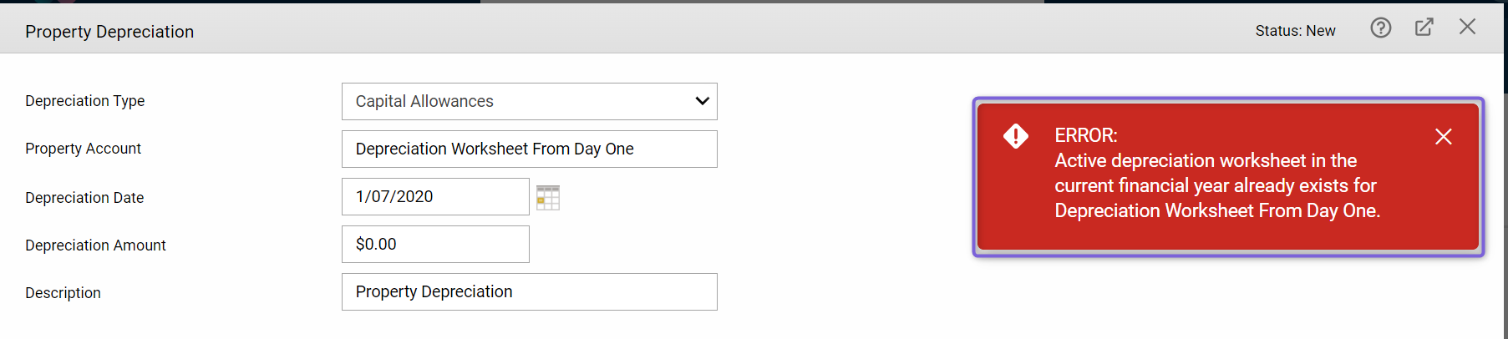1508x339 pixels.
Task: Click the Property Account label
Action: (x=84, y=149)
